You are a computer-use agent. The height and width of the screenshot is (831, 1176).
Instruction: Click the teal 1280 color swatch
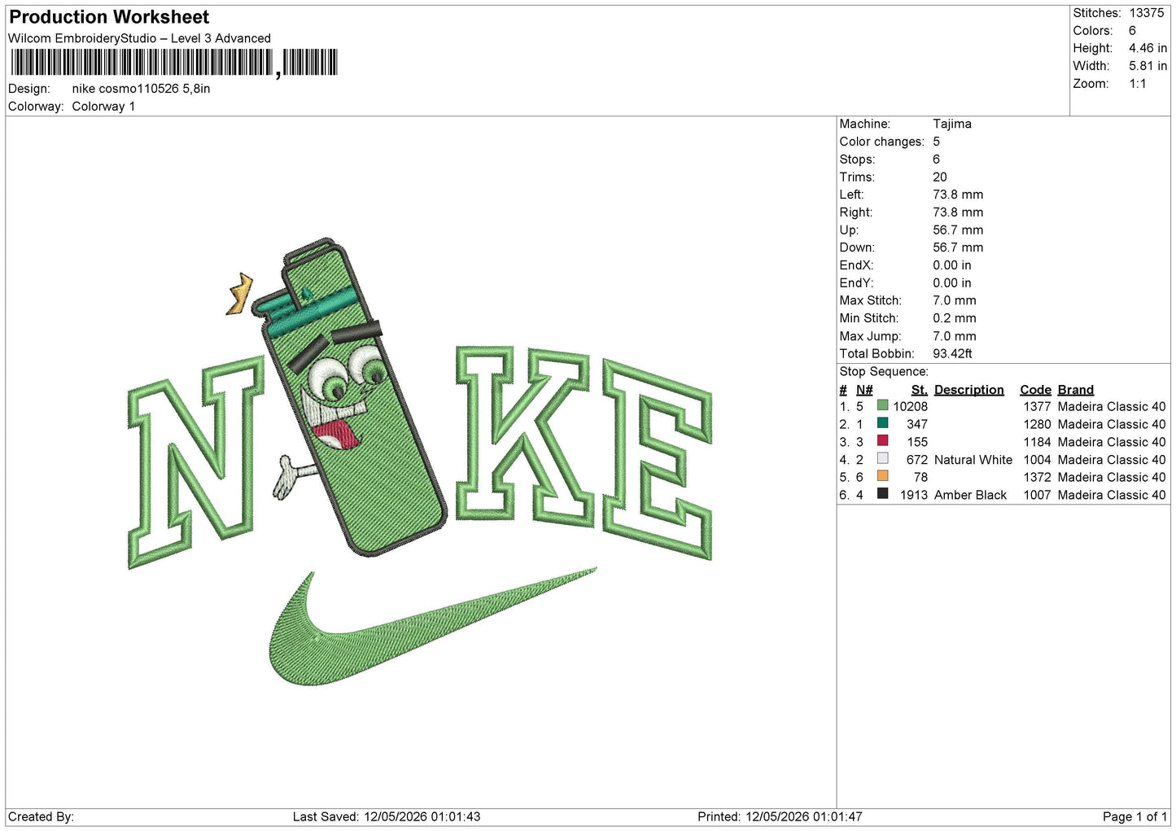pos(882,423)
